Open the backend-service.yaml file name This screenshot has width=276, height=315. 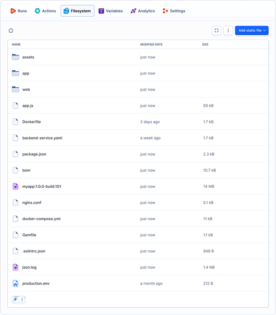42,138
